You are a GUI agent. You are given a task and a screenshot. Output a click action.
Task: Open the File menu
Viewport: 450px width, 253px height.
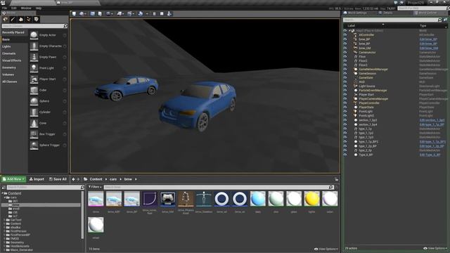coord(5,8)
